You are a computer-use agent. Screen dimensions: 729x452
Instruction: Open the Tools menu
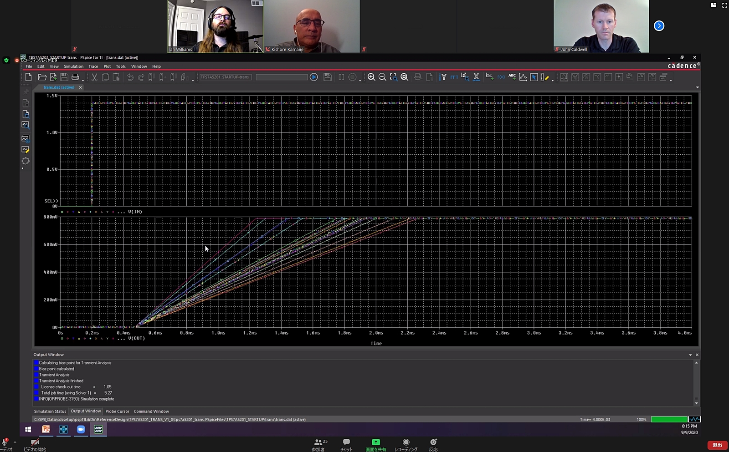pyautogui.click(x=121, y=66)
